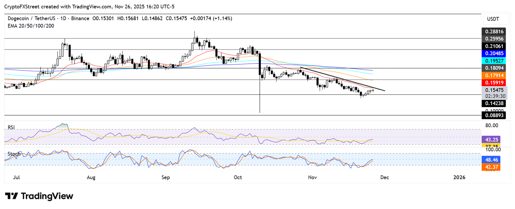This screenshot has width=515, height=209.
Task: Click the 0.28816 price level label
Action: coord(493,32)
